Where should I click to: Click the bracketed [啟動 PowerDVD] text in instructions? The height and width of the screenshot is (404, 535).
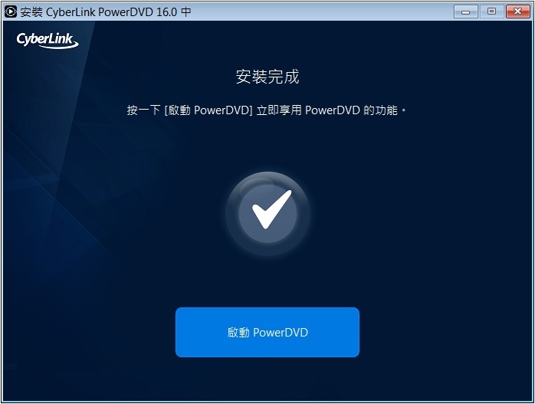tap(208, 110)
